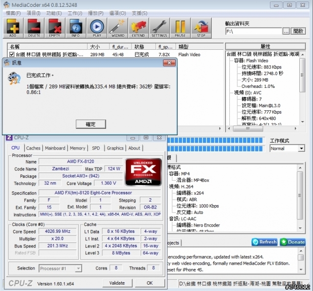The height and width of the screenshot is (291, 313).
Task: Click the ADD file toolbar icon
Action: click(x=13, y=28)
